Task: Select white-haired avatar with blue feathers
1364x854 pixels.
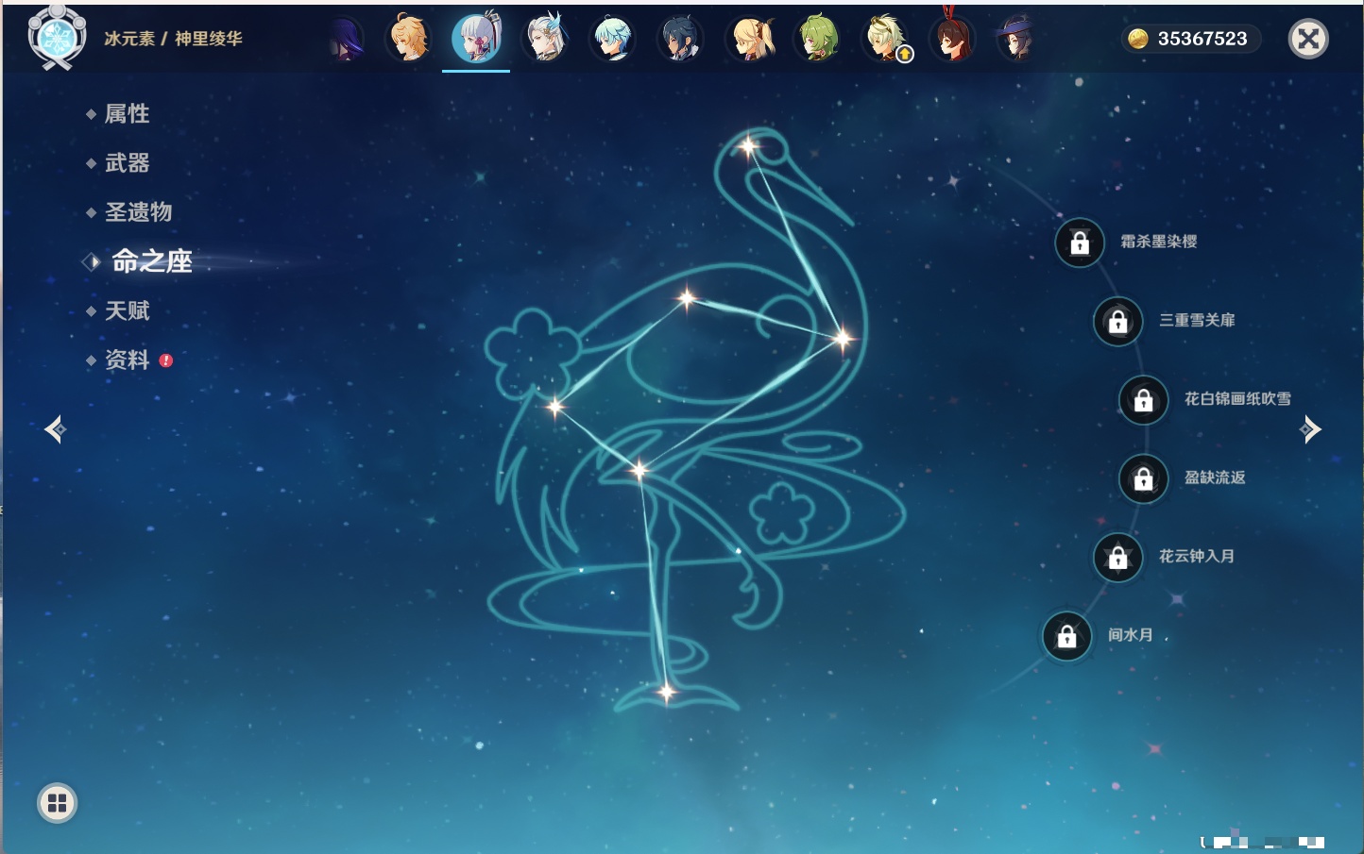Action: 545,39
